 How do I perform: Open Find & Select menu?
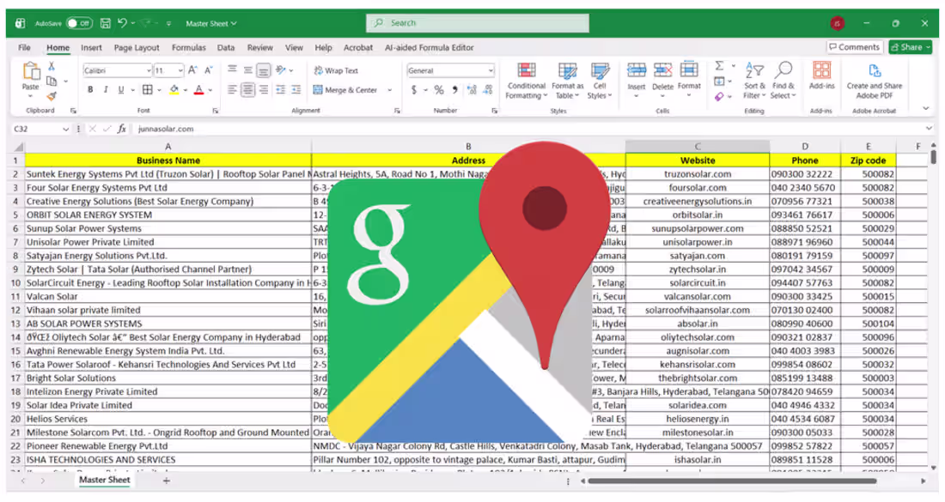[x=783, y=81]
